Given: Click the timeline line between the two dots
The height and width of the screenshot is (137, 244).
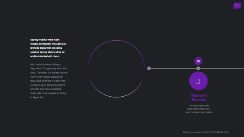Looking at the screenshot, I should point(173,68).
